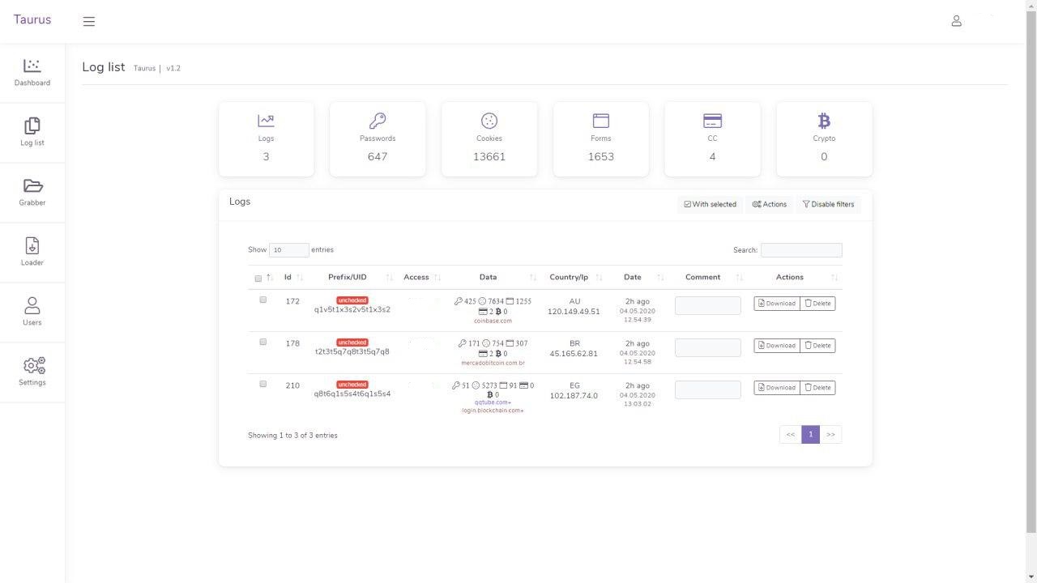
Task: Toggle the hamburger sidebar menu
Action: coord(89,22)
